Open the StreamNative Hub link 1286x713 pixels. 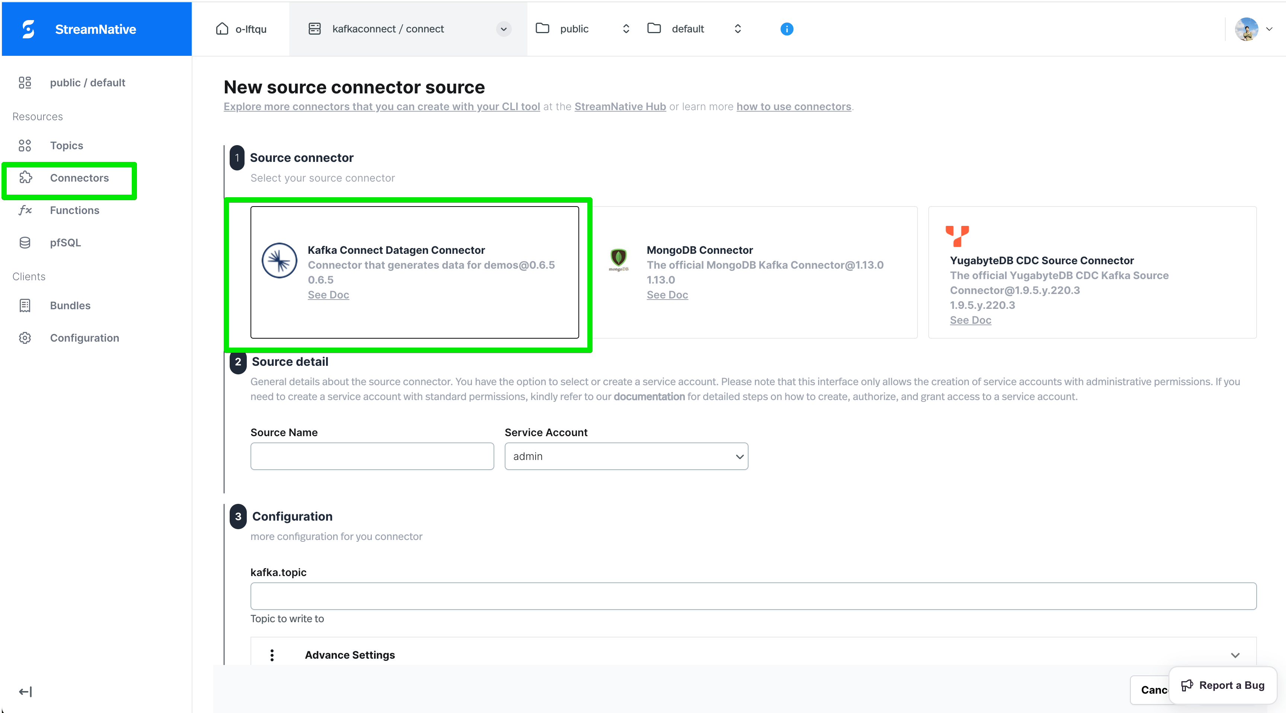620,106
